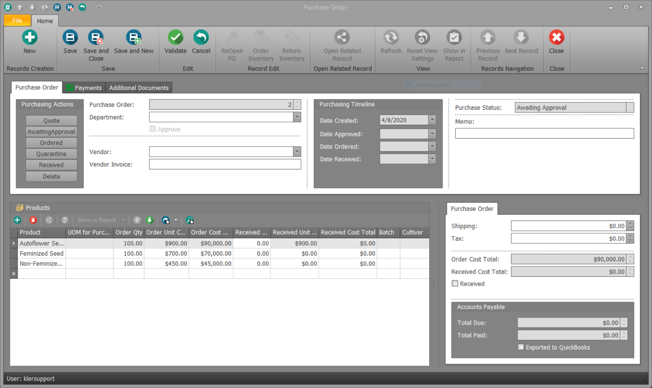
Task: Click the Quarantine action button
Action: (51, 154)
